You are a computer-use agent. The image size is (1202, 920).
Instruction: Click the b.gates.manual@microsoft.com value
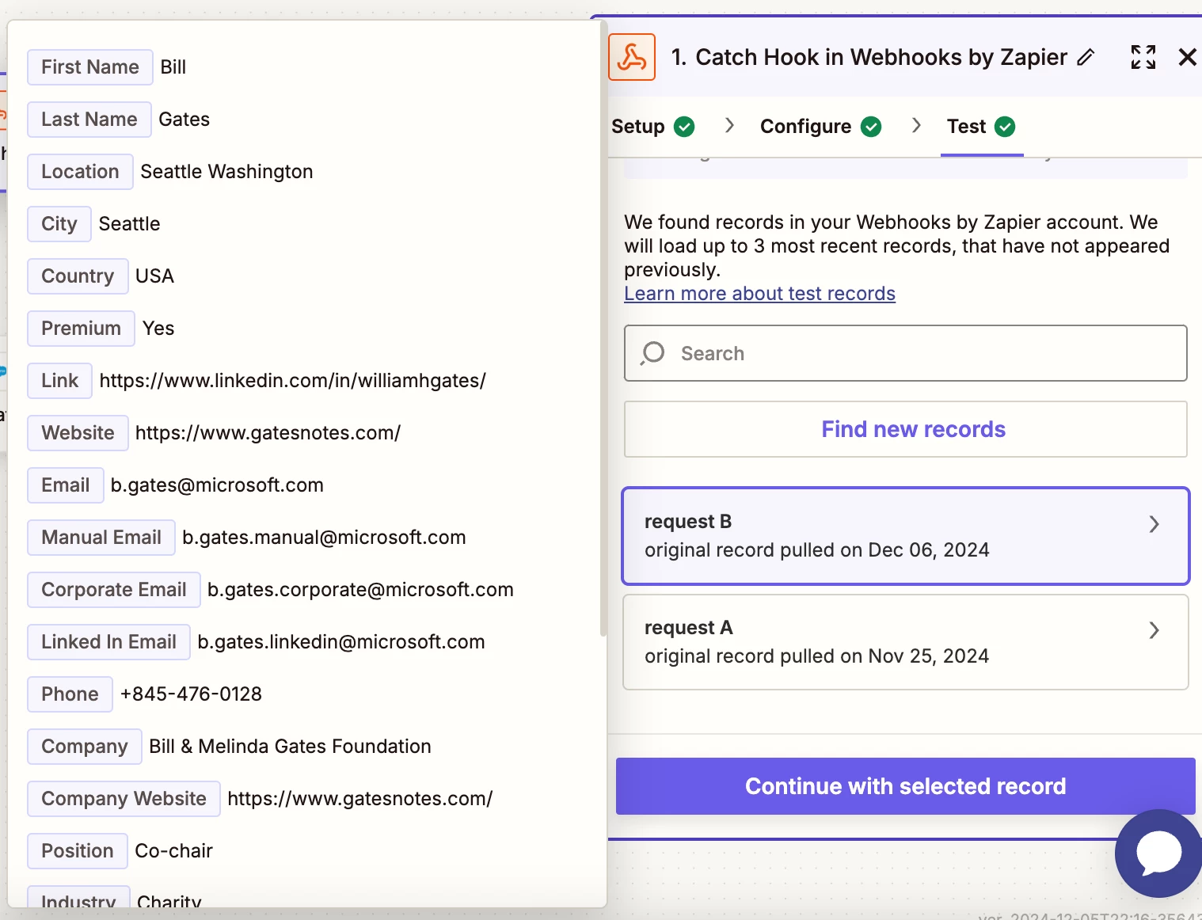pos(324,538)
